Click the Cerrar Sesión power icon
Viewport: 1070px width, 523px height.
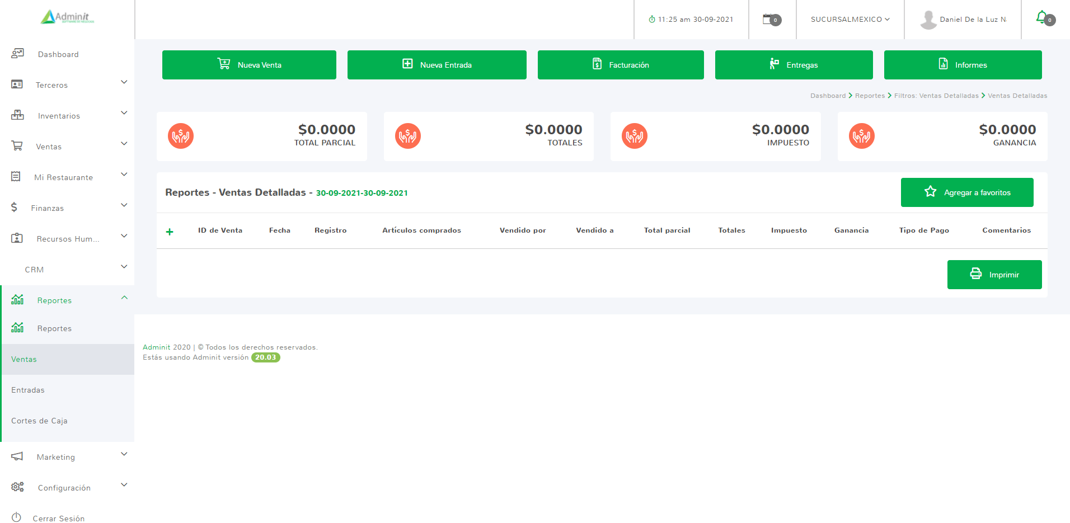point(16,517)
